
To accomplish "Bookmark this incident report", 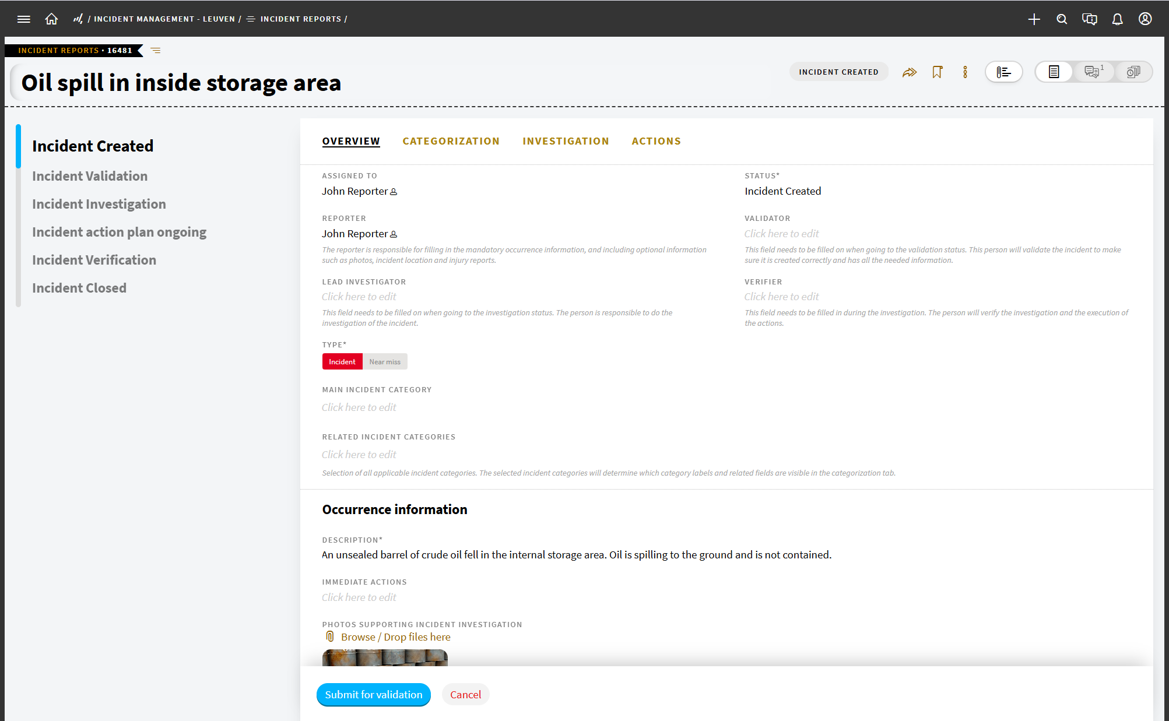I will [x=938, y=72].
